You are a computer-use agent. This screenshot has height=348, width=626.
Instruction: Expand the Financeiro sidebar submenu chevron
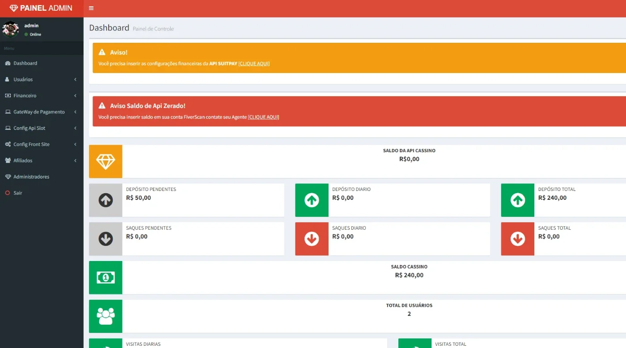75,95
